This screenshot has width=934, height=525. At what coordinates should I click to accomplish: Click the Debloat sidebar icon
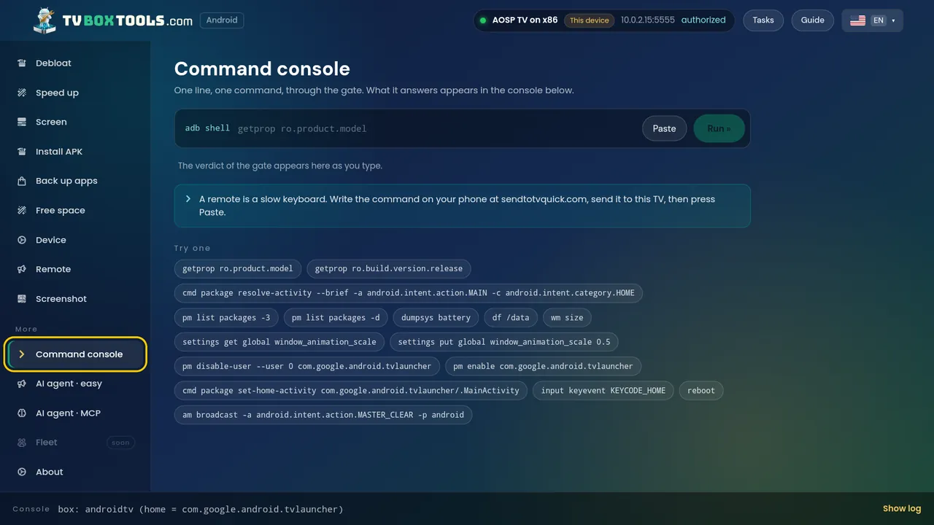tap(22, 63)
